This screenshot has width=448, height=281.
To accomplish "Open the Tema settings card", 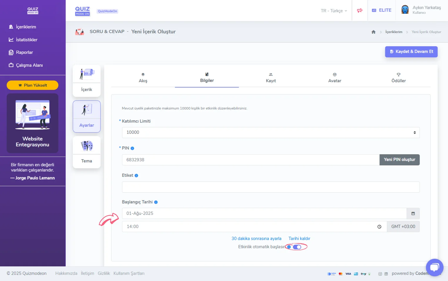I will 86,152.
